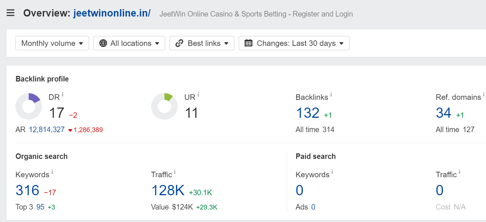The width and height of the screenshot is (486, 222).
Task: Open Changes: Last 30 days dropdown
Action: click(x=294, y=43)
